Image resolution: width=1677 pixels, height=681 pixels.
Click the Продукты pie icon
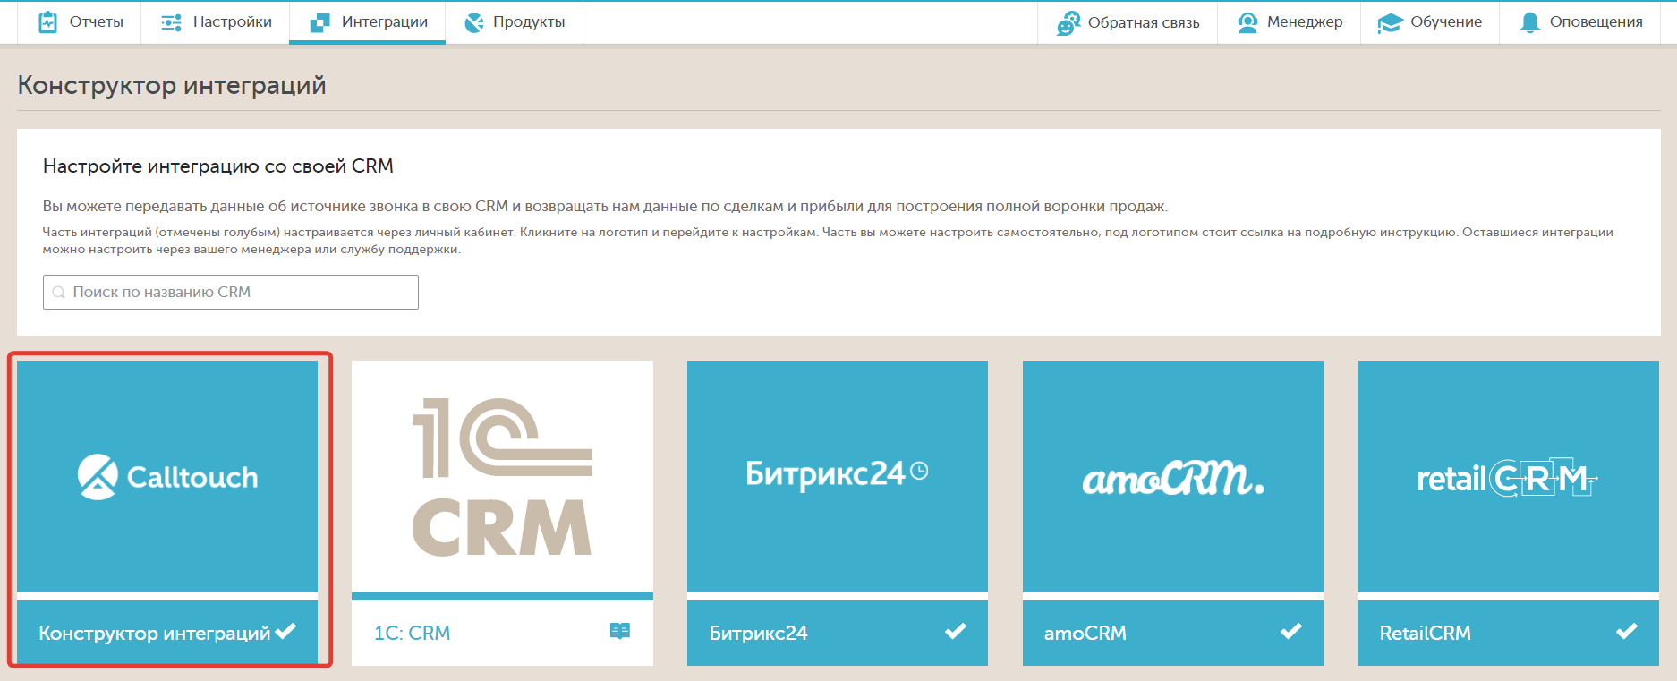pos(474,22)
